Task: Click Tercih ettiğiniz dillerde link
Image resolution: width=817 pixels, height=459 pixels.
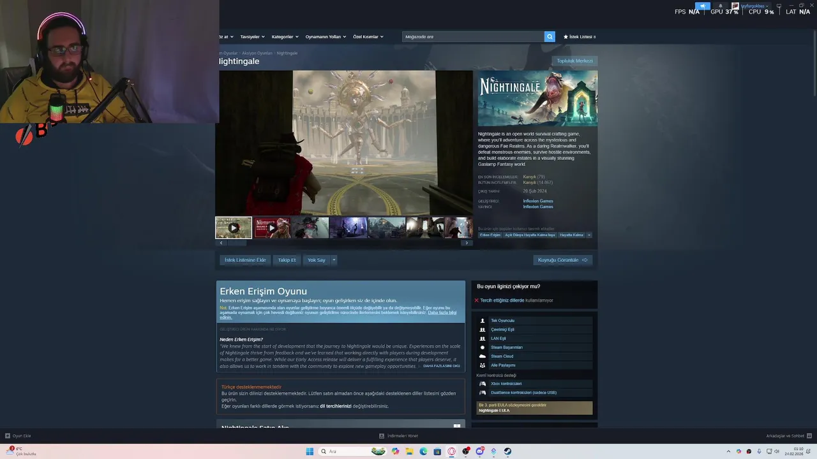Action: point(502,300)
